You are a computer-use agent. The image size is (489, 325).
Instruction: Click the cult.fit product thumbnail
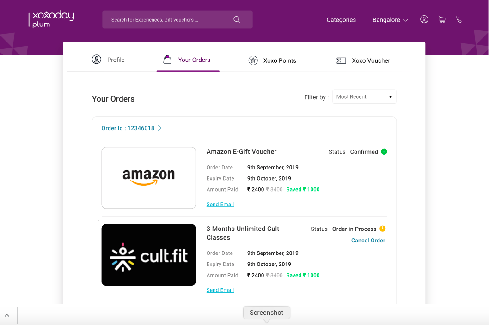pos(149,255)
